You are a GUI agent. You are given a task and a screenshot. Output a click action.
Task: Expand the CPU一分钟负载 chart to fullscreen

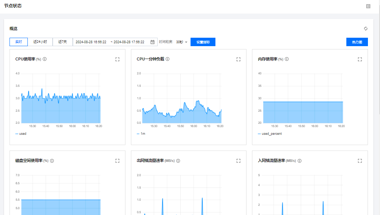[x=238, y=59]
